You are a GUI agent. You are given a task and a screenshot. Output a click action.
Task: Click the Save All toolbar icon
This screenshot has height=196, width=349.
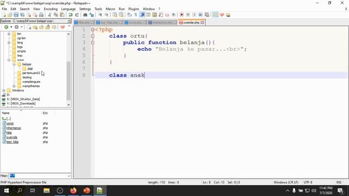(22, 15)
